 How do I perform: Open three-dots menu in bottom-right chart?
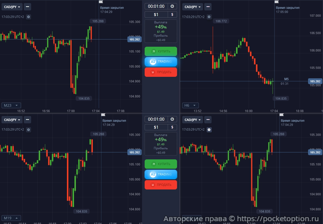pyautogui.click(x=208, y=120)
